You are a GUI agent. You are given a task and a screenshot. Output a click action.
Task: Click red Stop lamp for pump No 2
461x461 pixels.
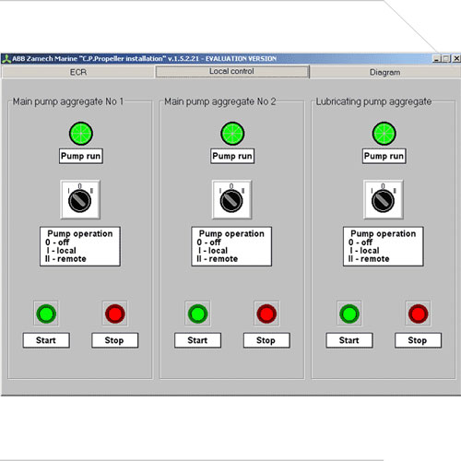[x=266, y=313]
